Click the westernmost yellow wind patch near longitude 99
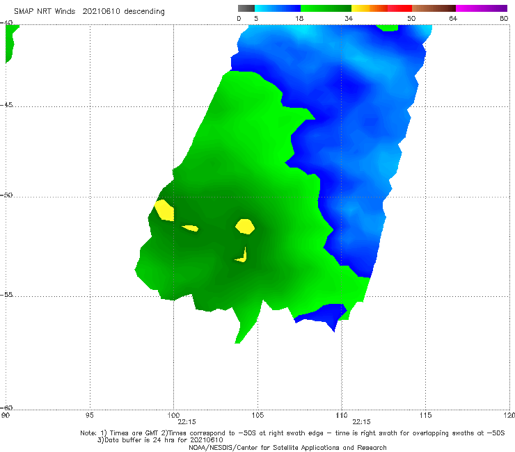 (x=165, y=211)
